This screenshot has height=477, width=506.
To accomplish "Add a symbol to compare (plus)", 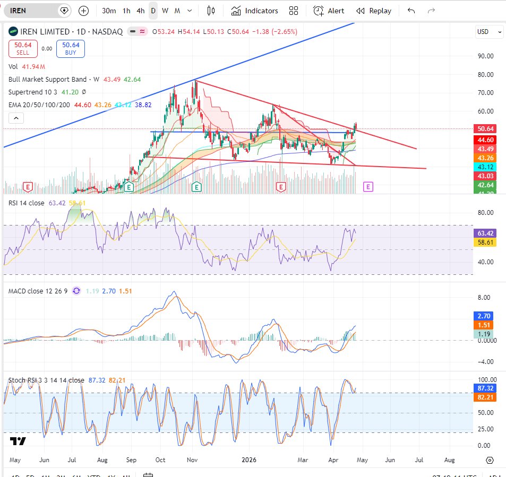I will click(83, 11).
